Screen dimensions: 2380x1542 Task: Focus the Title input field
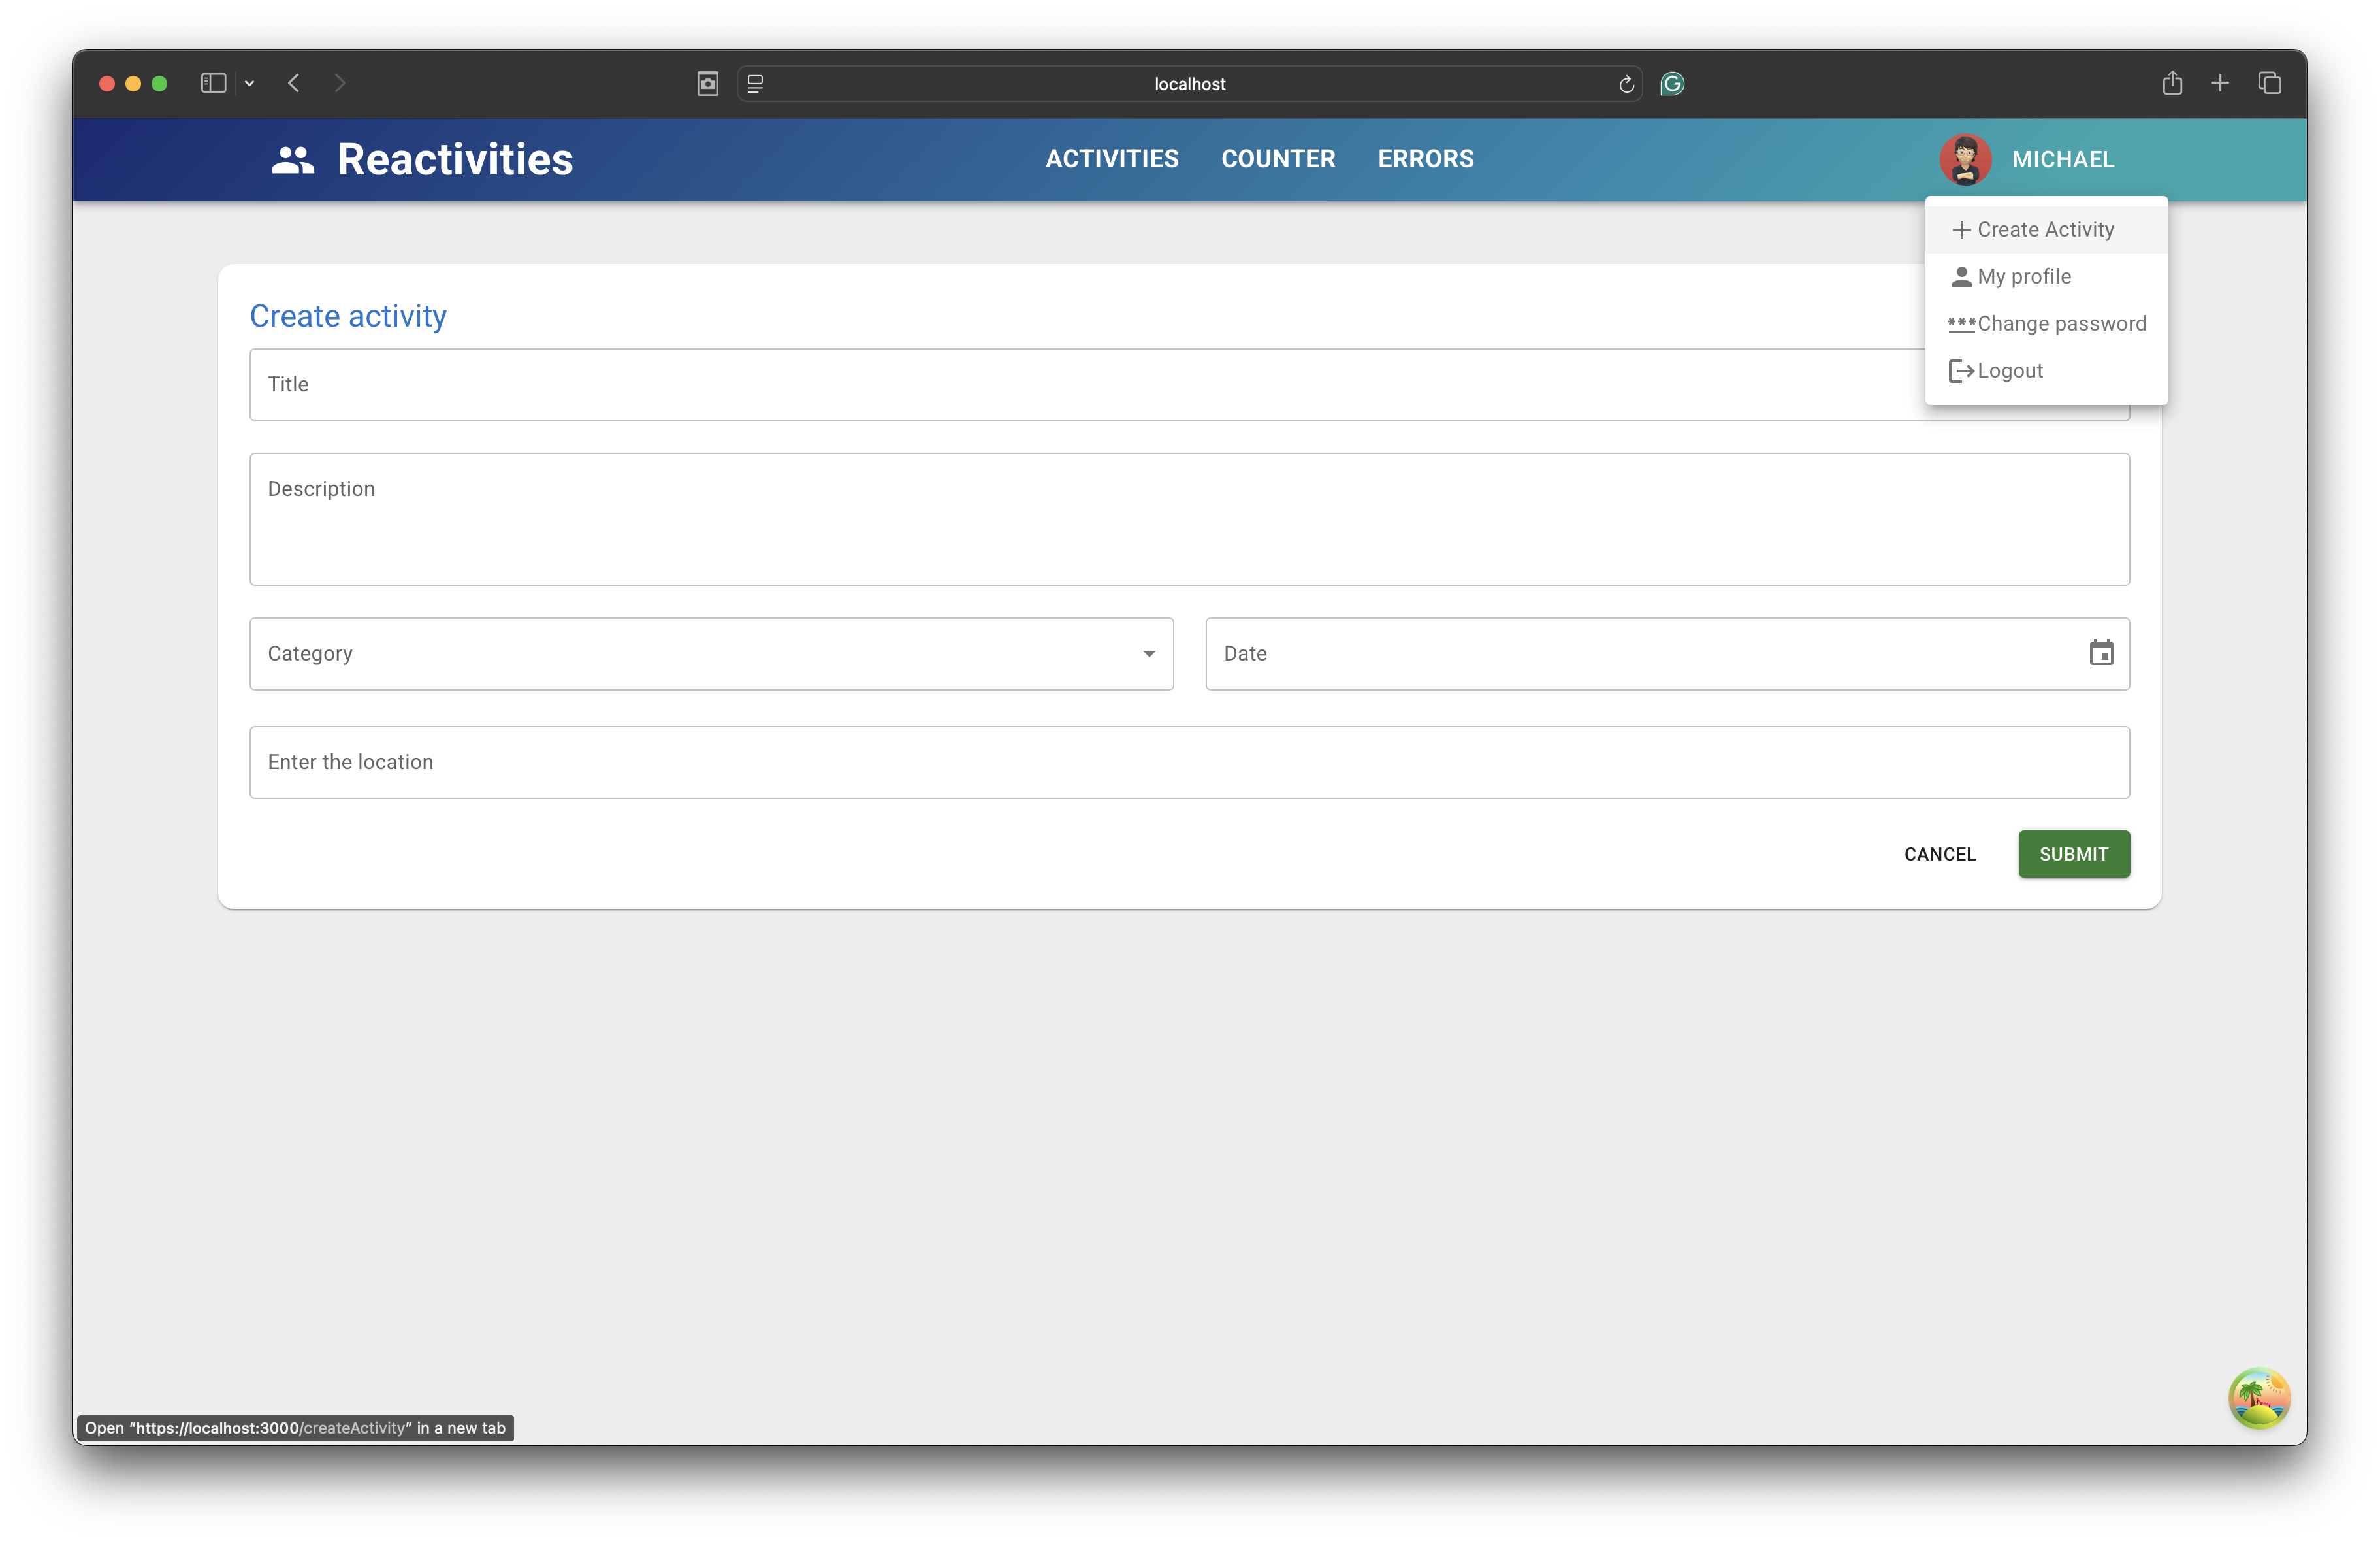pos(1189,384)
